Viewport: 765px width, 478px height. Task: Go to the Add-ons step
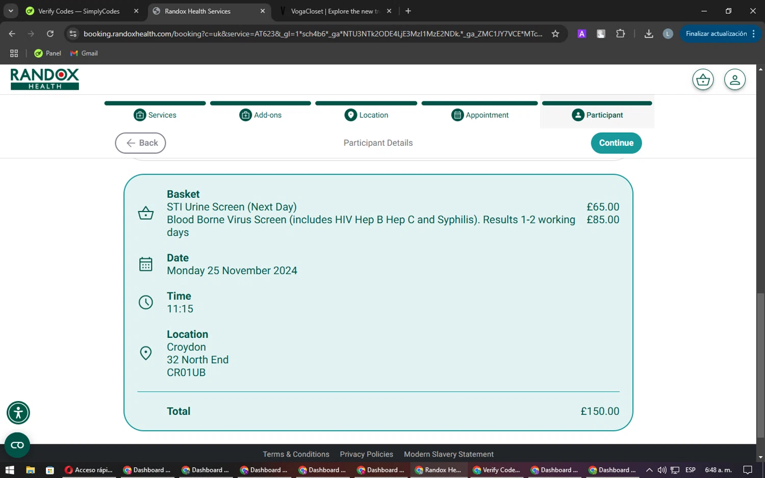261,115
